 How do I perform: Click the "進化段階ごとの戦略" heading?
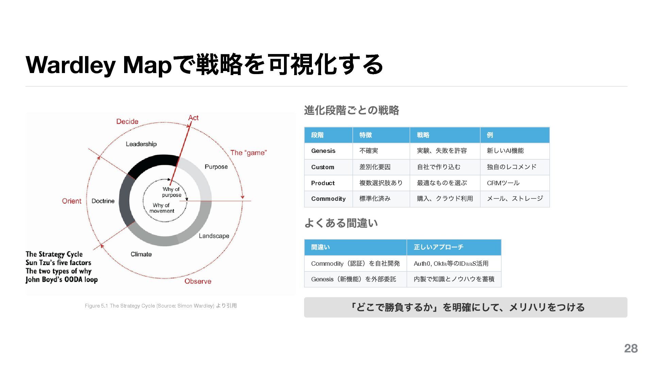(351, 110)
